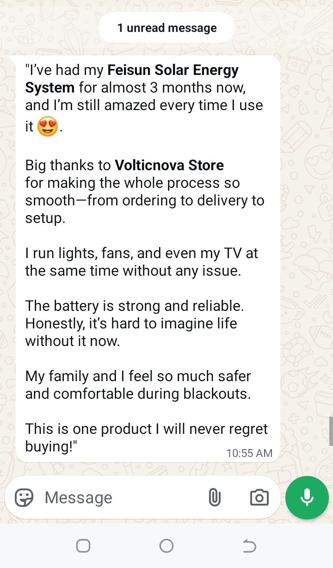Tap the "Honestly, it's hard to imagine" line
Screen dimensions: 333x568
coord(131,323)
